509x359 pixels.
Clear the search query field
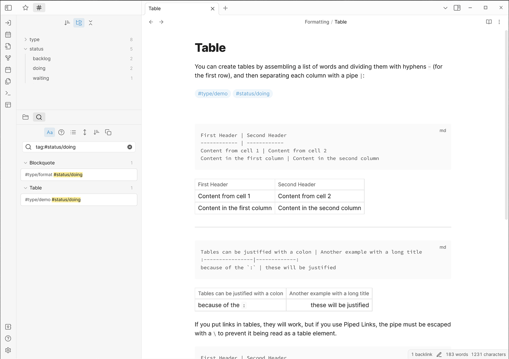130,147
